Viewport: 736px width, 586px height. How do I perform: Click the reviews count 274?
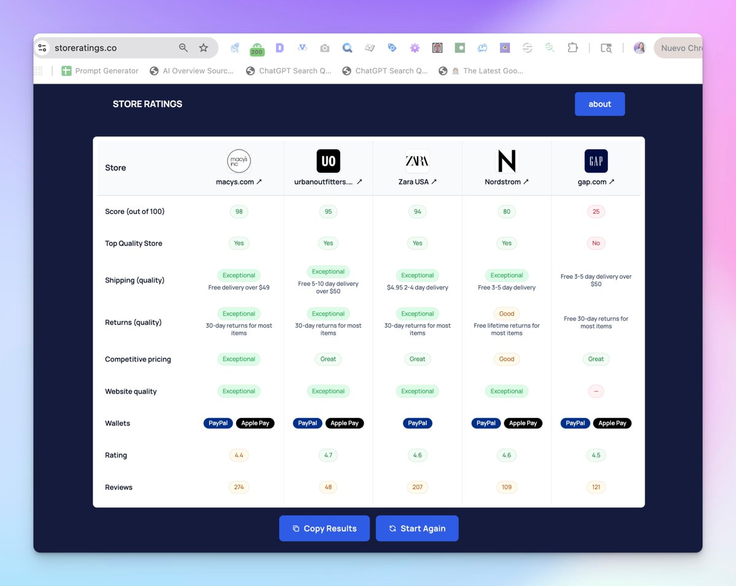click(x=239, y=487)
